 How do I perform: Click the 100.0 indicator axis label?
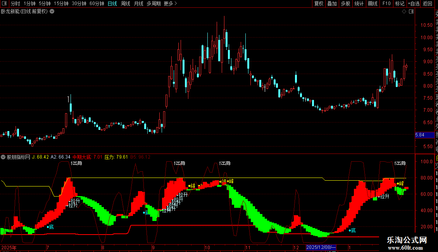(x=426, y=162)
